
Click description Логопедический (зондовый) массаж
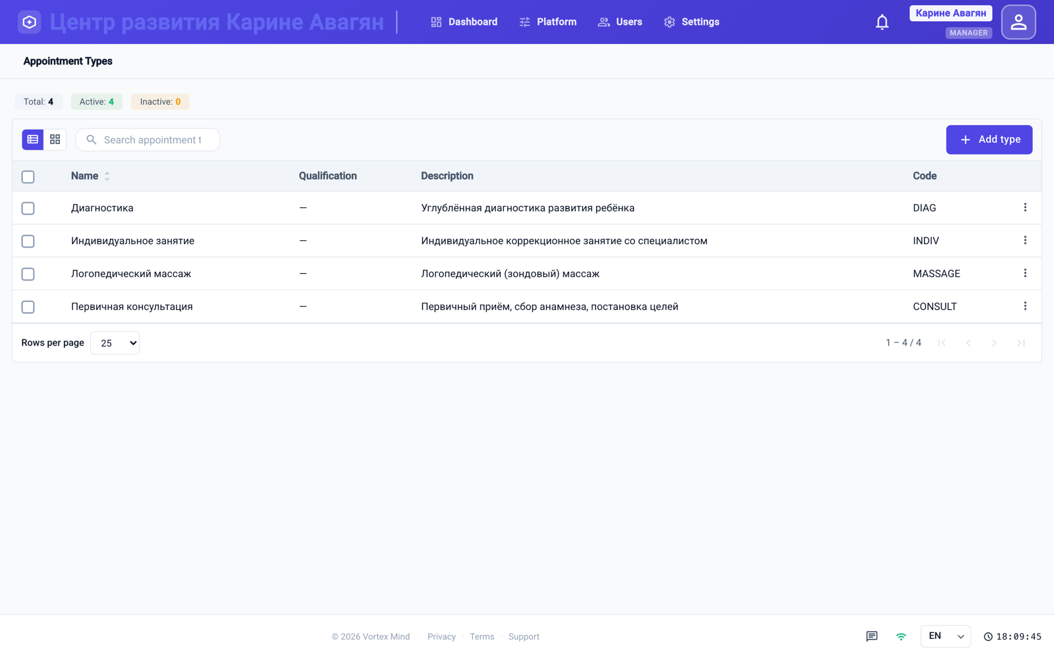tap(511, 274)
